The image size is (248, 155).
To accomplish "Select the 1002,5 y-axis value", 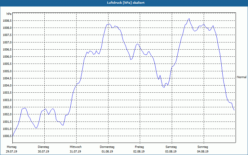I will [x=7, y=107].
